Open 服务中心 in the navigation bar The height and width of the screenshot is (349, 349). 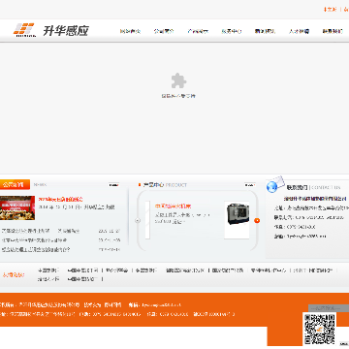point(232,31)
